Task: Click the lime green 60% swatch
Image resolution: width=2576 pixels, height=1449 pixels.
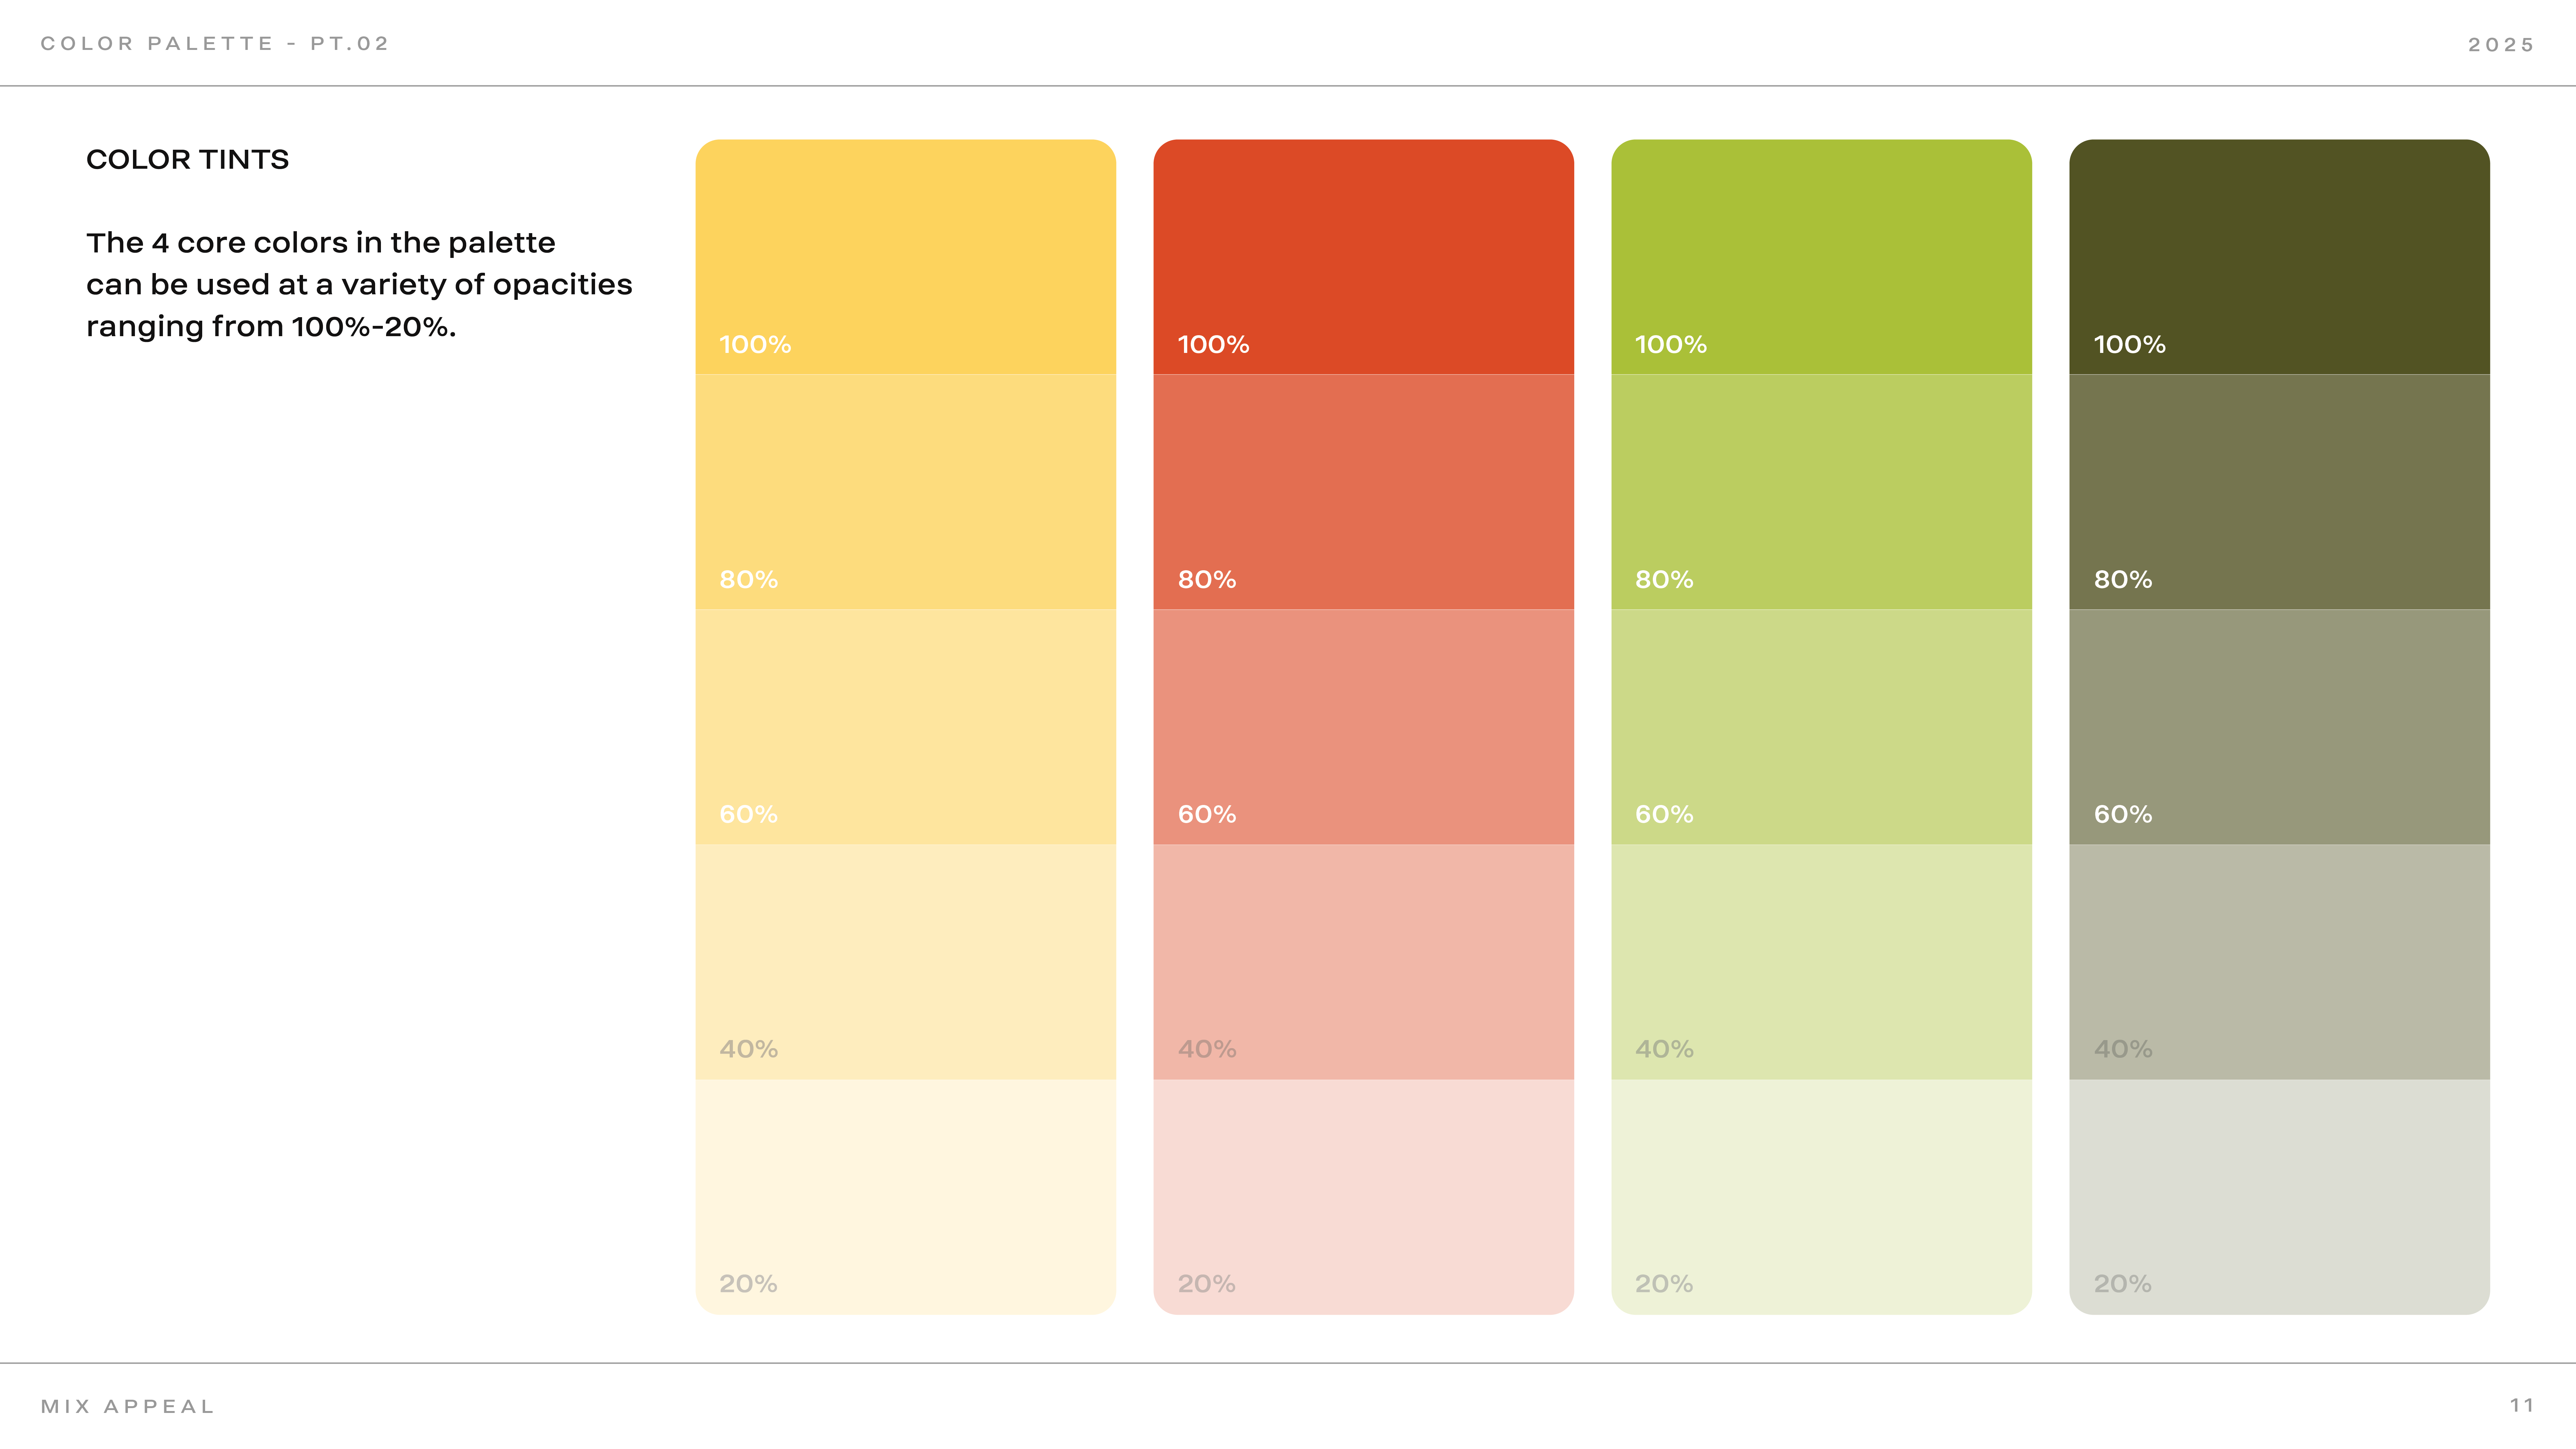Action: coord(1821,727)
